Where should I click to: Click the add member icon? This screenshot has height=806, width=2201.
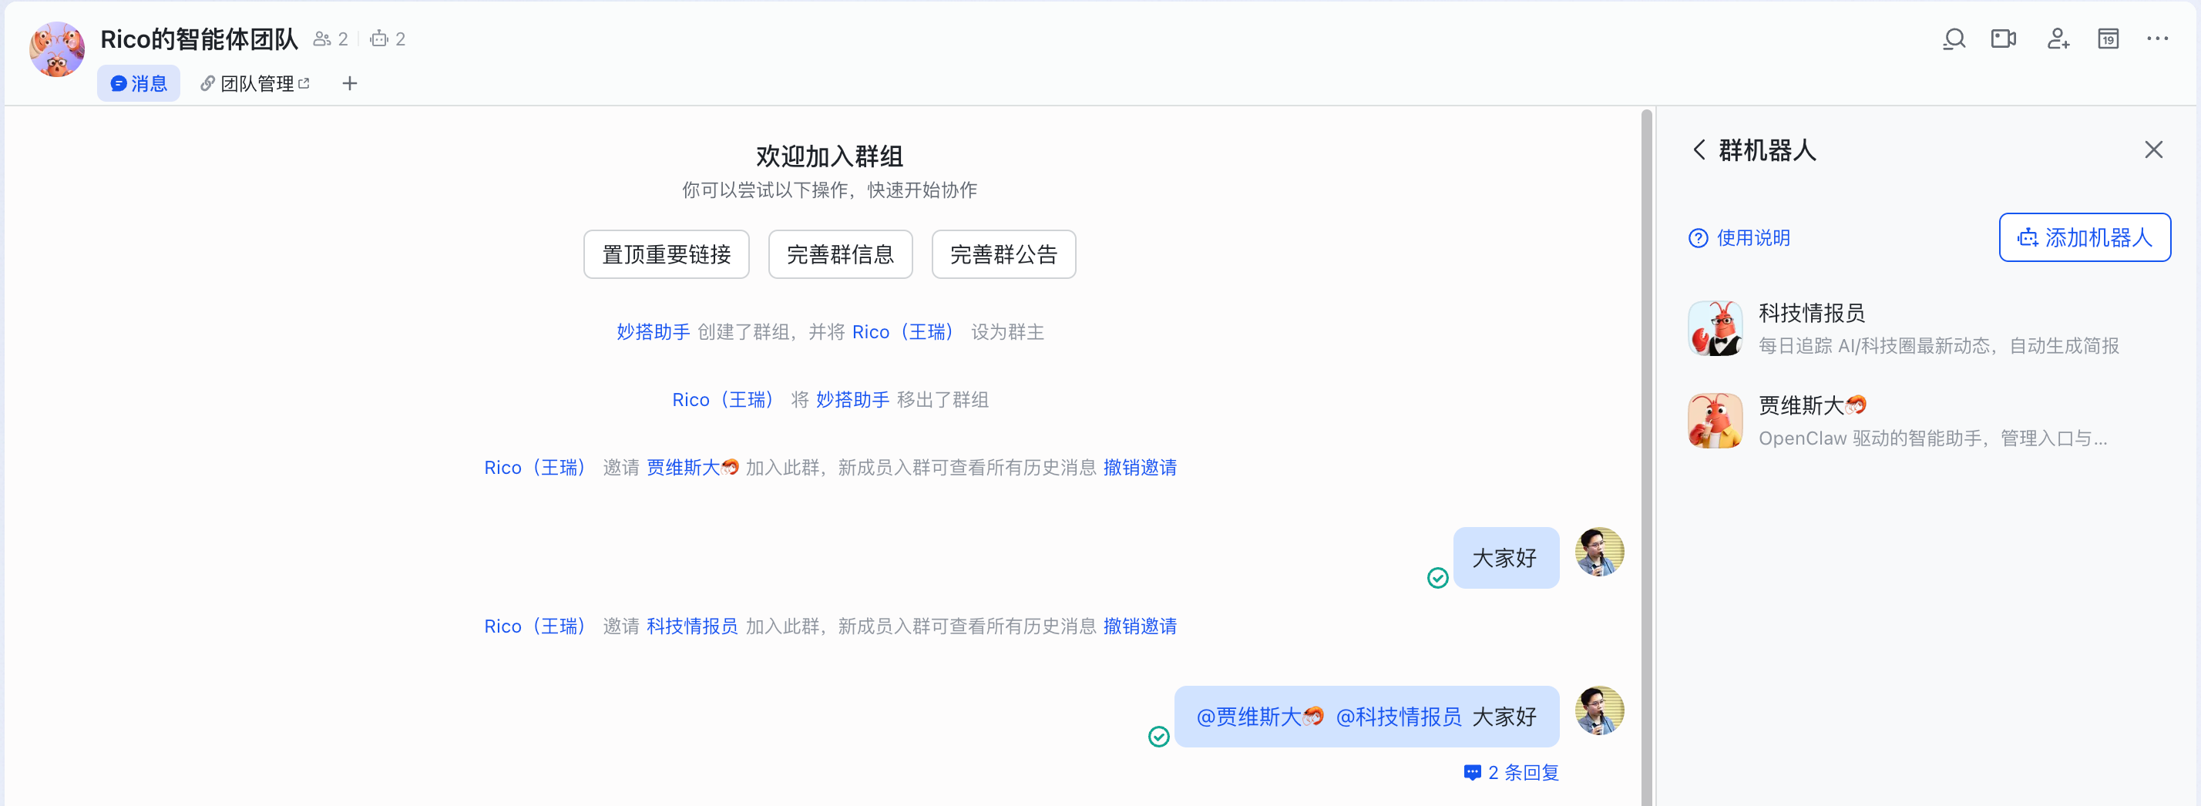(2058, 39)
